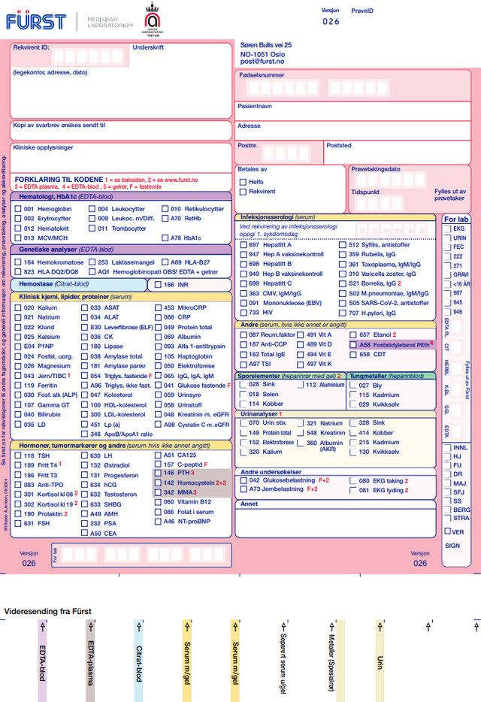481x702 pixels.
Task: Check the 164 Hemokromatose box
Action: 18,262
